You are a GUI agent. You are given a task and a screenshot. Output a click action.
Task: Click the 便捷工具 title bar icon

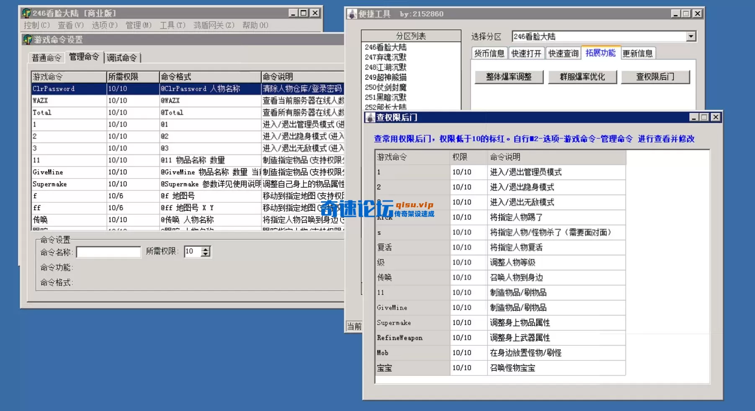[x=351, y=13]
